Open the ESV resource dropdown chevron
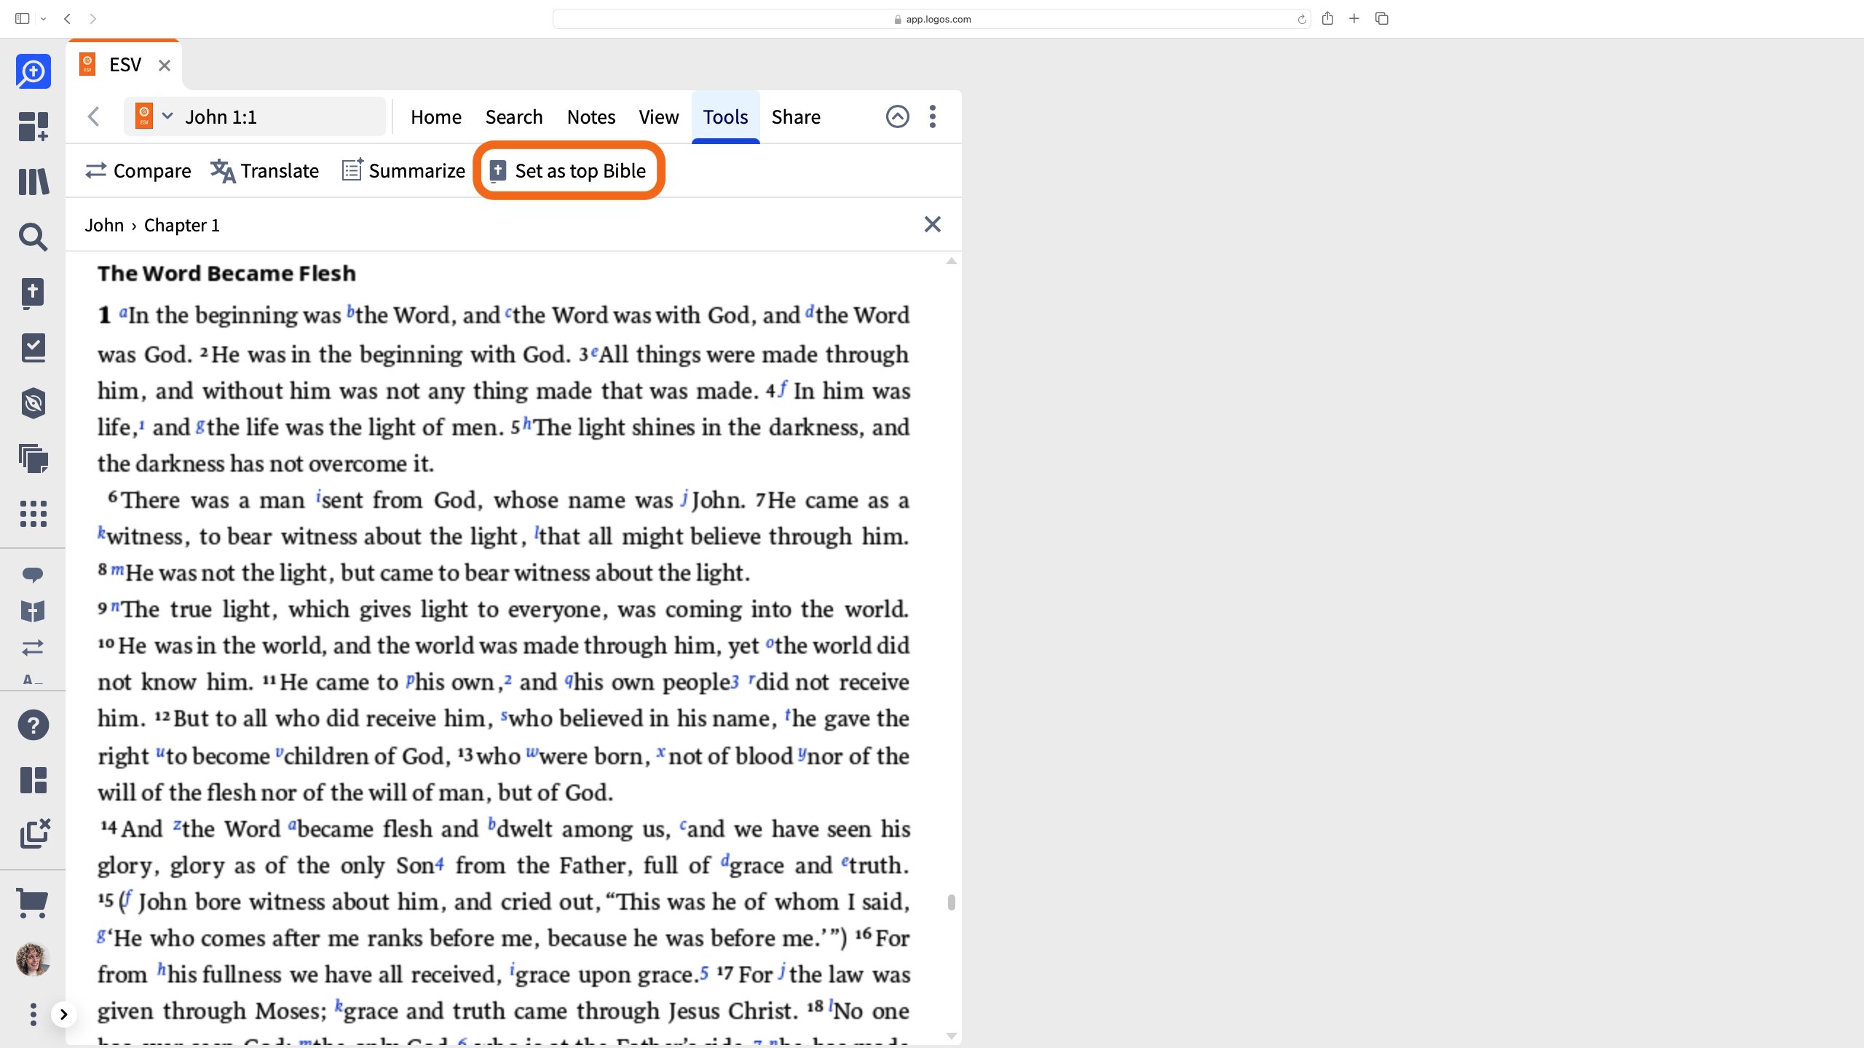The height and width of the screenshot is (1048, 1864). click(167, 116)
